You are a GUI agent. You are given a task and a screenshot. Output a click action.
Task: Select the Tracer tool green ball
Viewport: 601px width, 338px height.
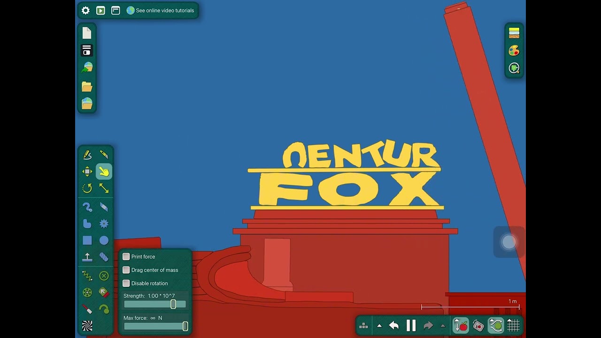(x=104, y=309)
